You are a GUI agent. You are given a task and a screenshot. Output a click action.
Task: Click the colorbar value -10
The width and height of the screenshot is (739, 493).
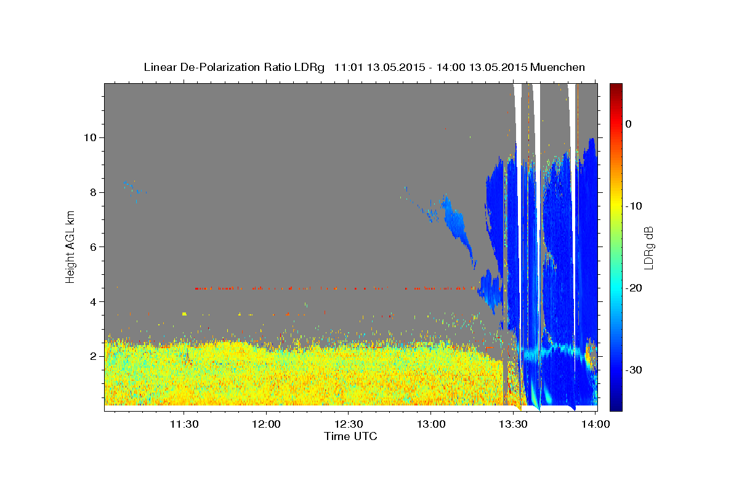coord(633,206)
